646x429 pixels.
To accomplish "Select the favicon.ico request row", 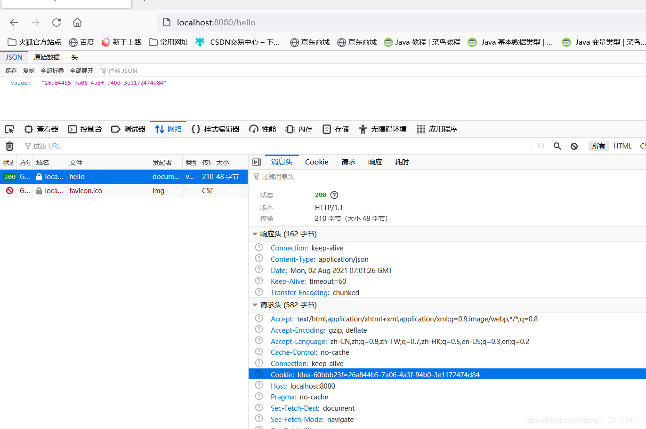I will [124, 191].
